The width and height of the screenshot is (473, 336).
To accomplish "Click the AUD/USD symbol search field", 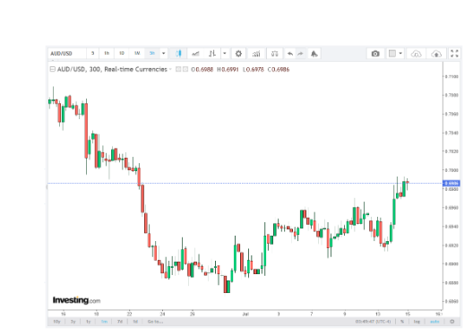I will [67, 54].
